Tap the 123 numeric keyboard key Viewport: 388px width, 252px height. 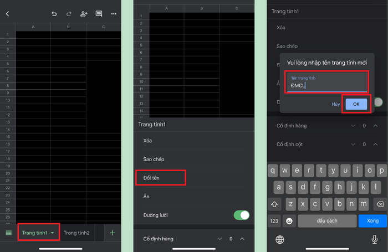pos(274,221)
